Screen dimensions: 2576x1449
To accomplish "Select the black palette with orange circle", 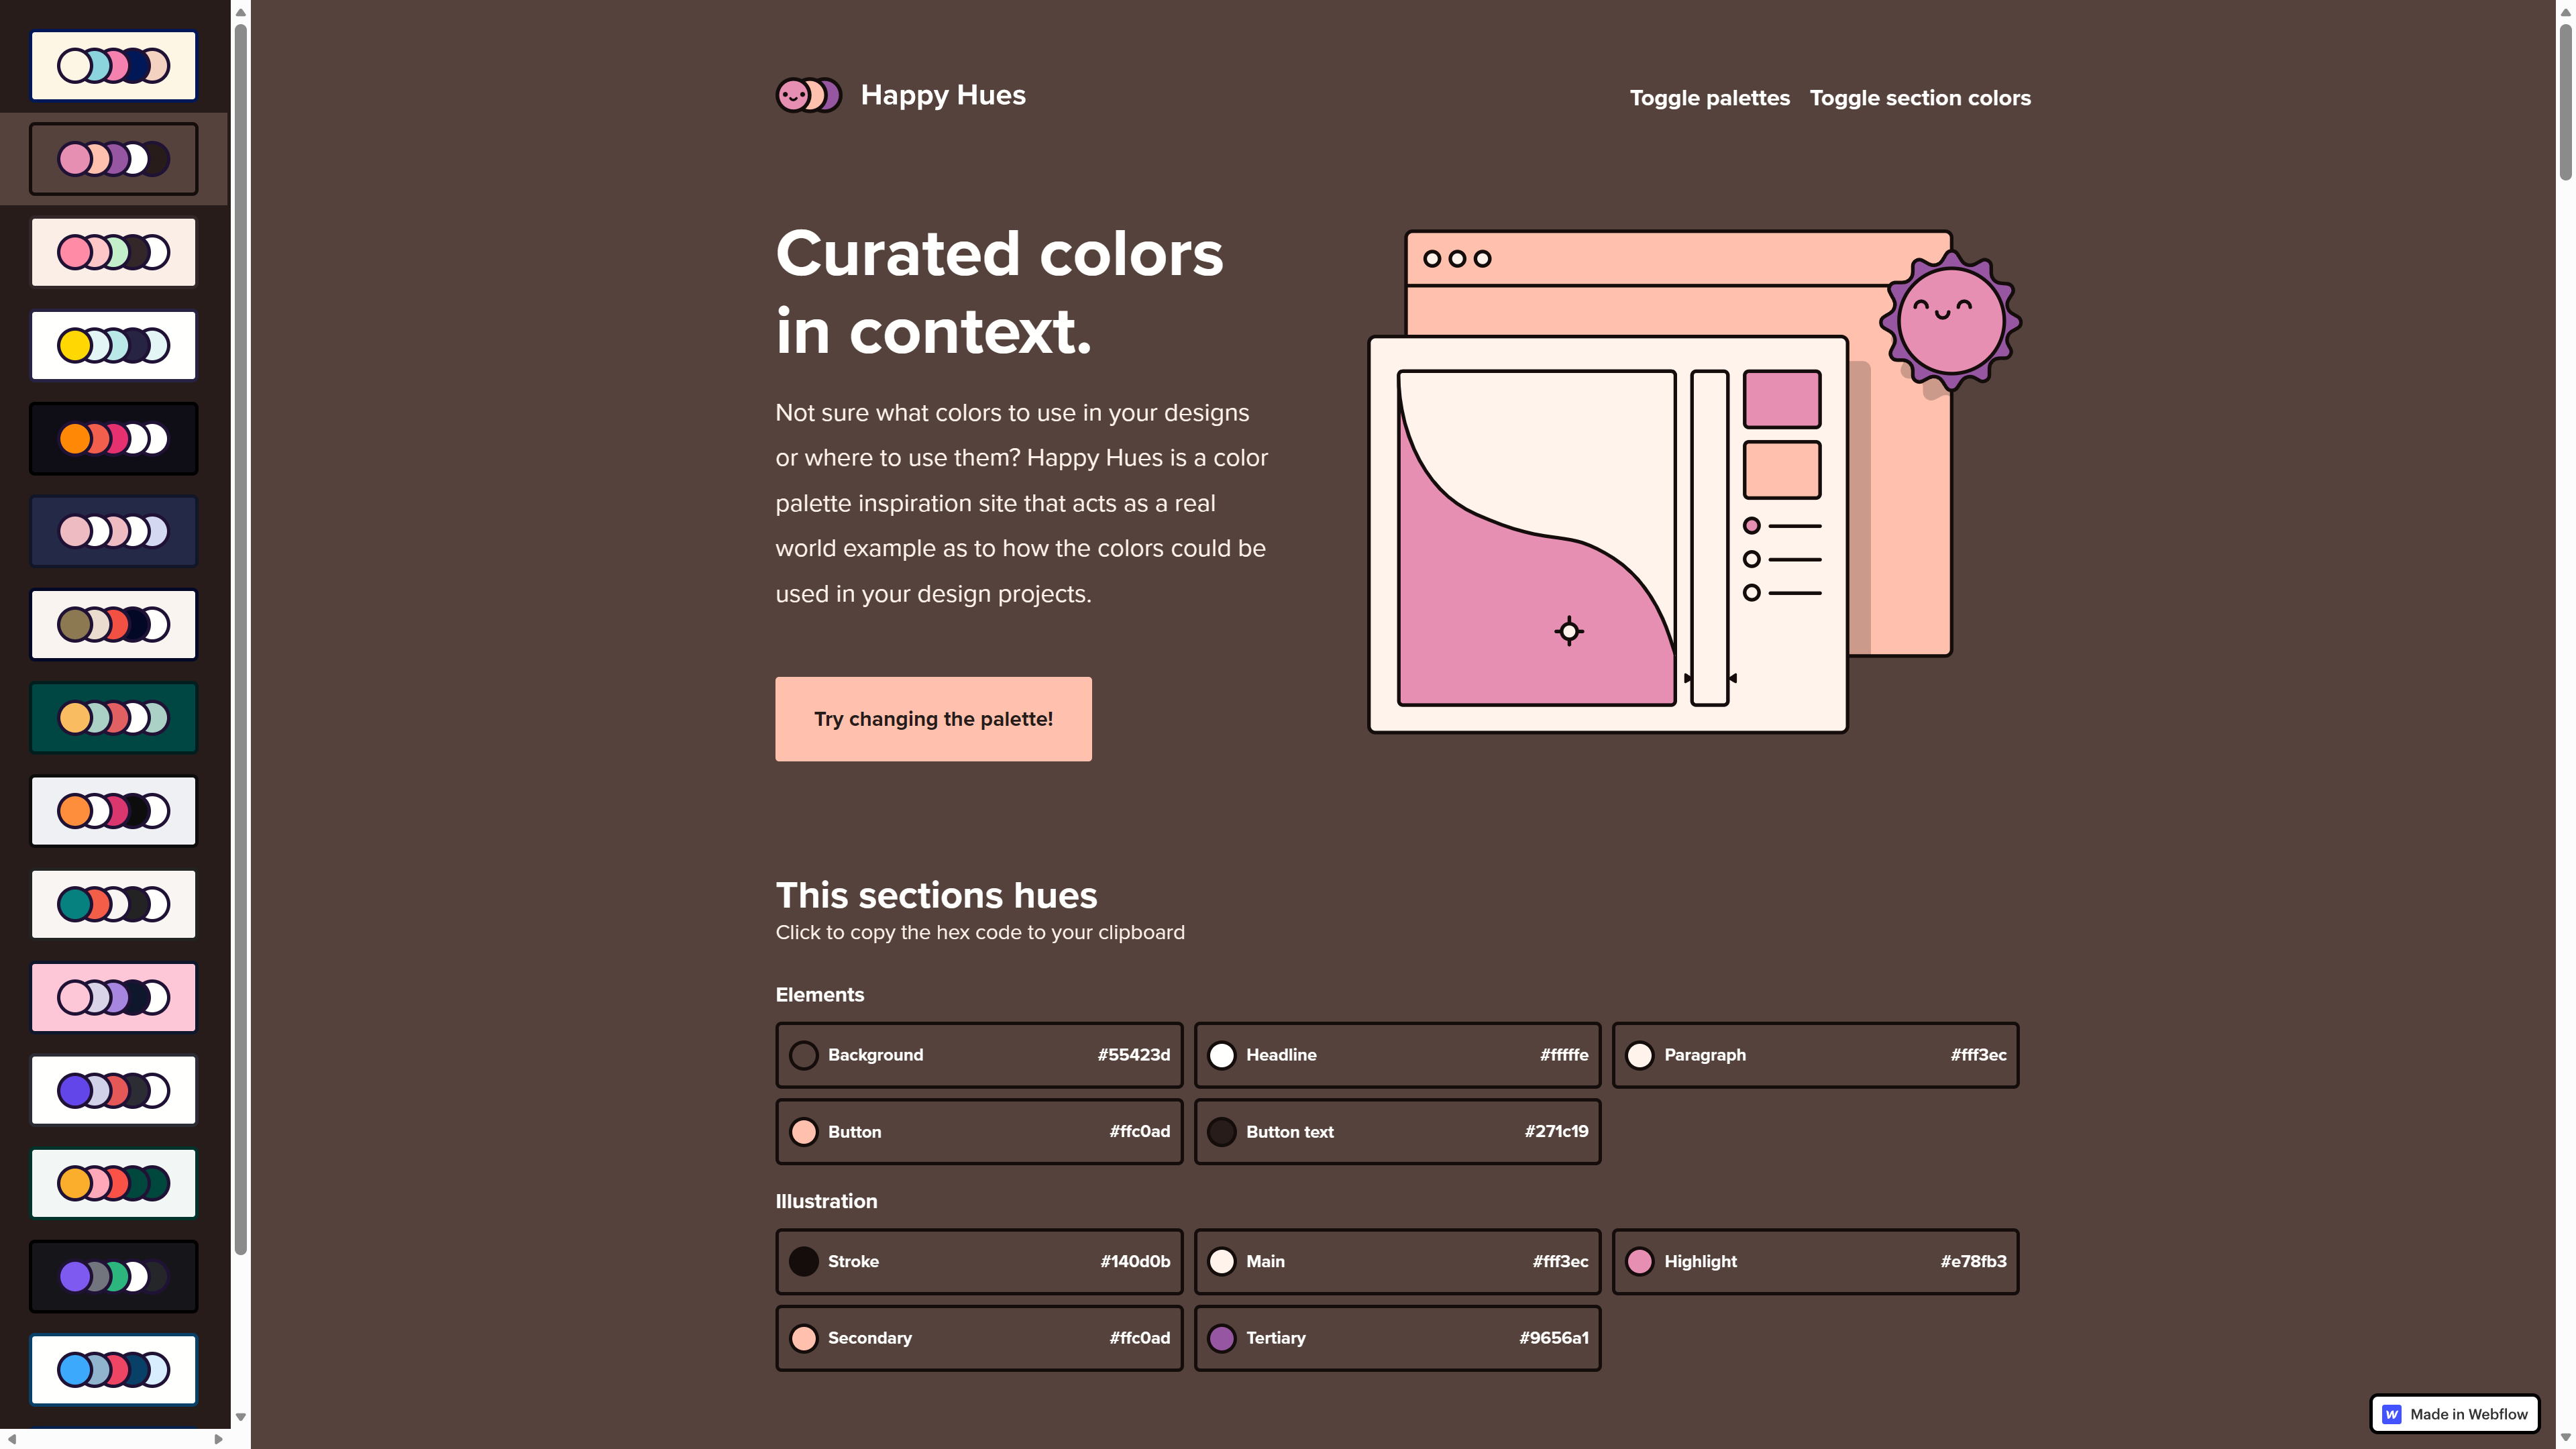I will tap(113, 439).
